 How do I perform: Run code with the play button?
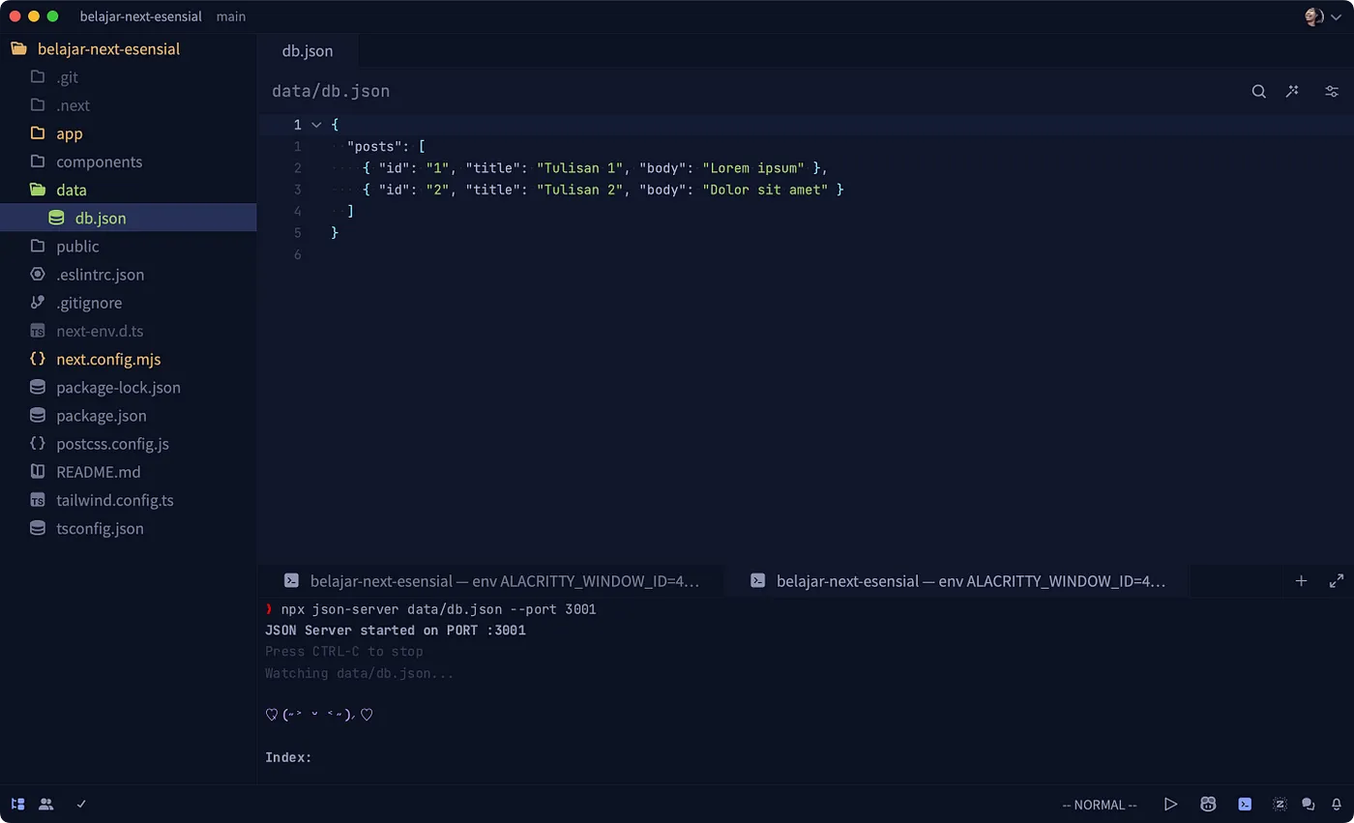[1170, 804]
